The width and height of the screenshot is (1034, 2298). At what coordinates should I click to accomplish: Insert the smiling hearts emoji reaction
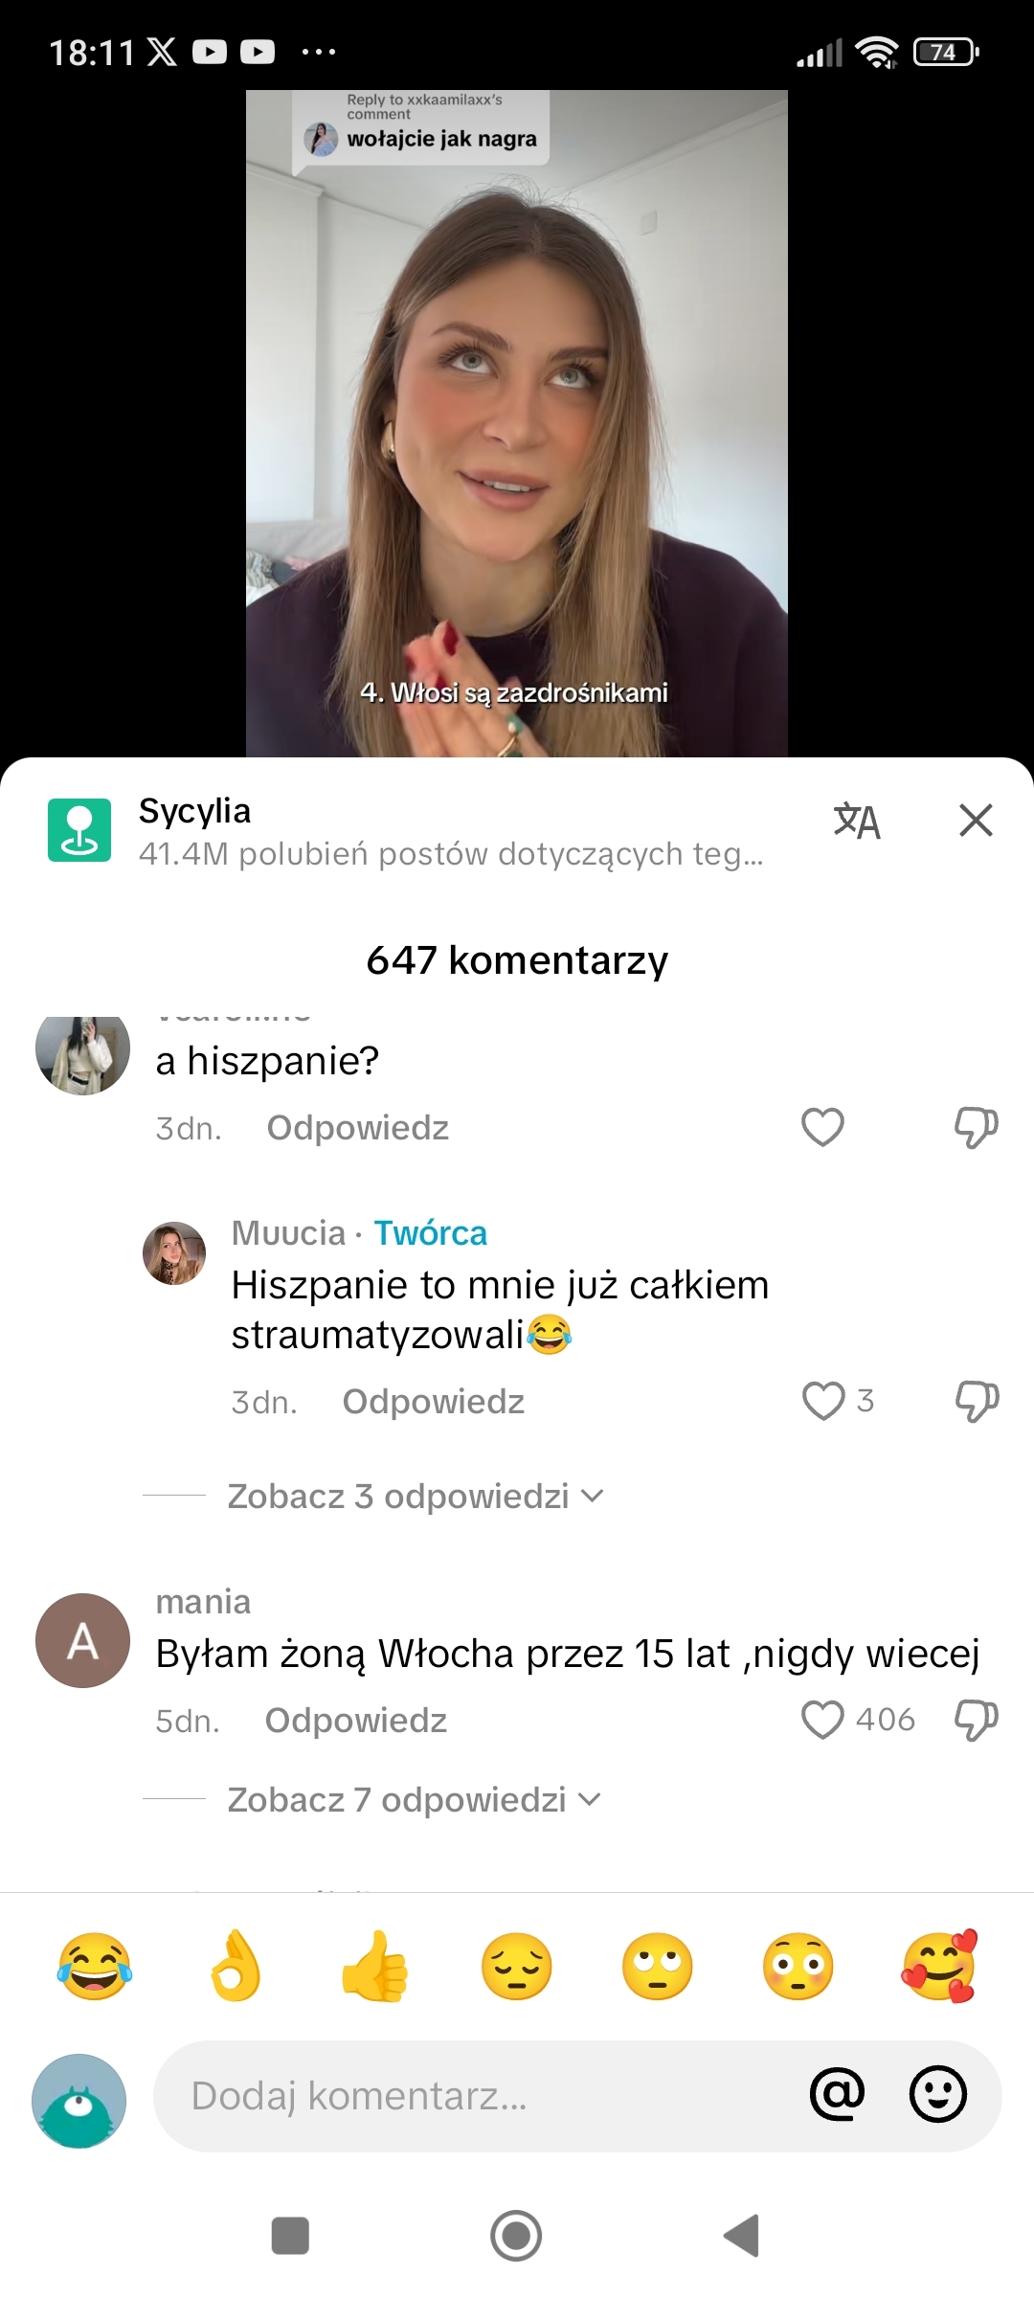[940, 1966]
